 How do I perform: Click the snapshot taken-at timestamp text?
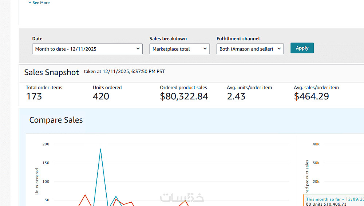point(124,72)
